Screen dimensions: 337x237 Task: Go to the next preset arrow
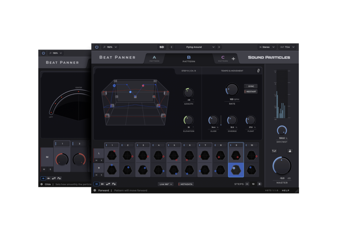click(219, 47)
